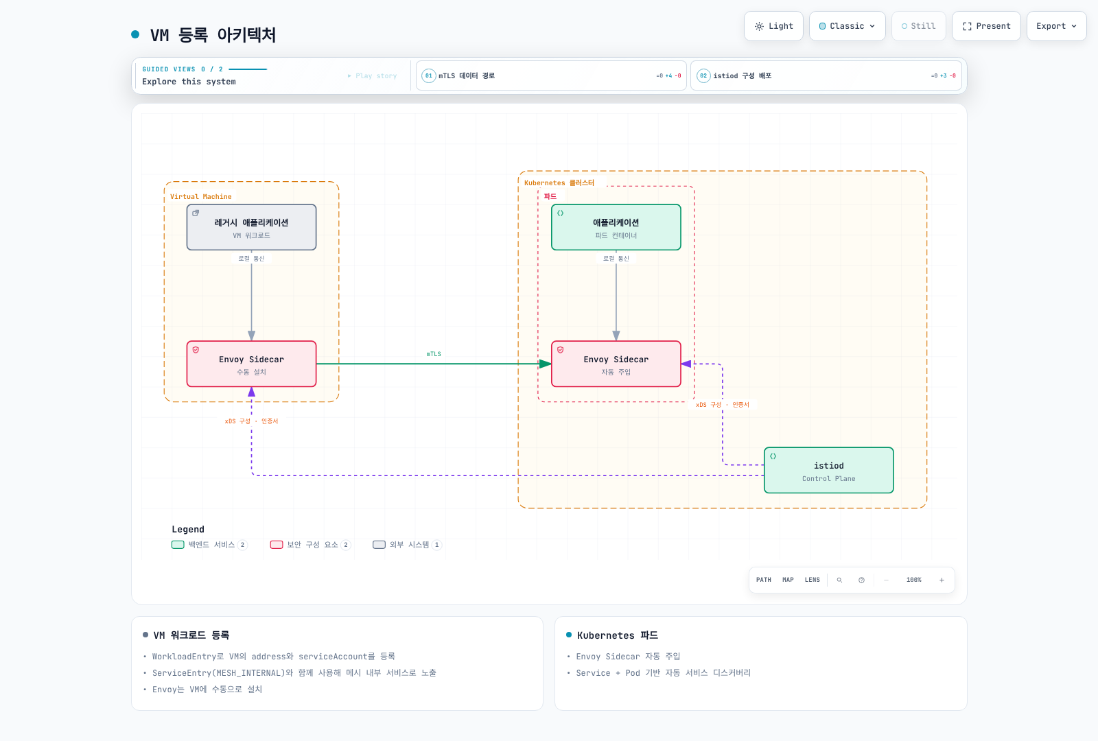The width and height of the screenshot is (1098, 741).
Task: Zoom in with plus button
Action: [942, 580]
